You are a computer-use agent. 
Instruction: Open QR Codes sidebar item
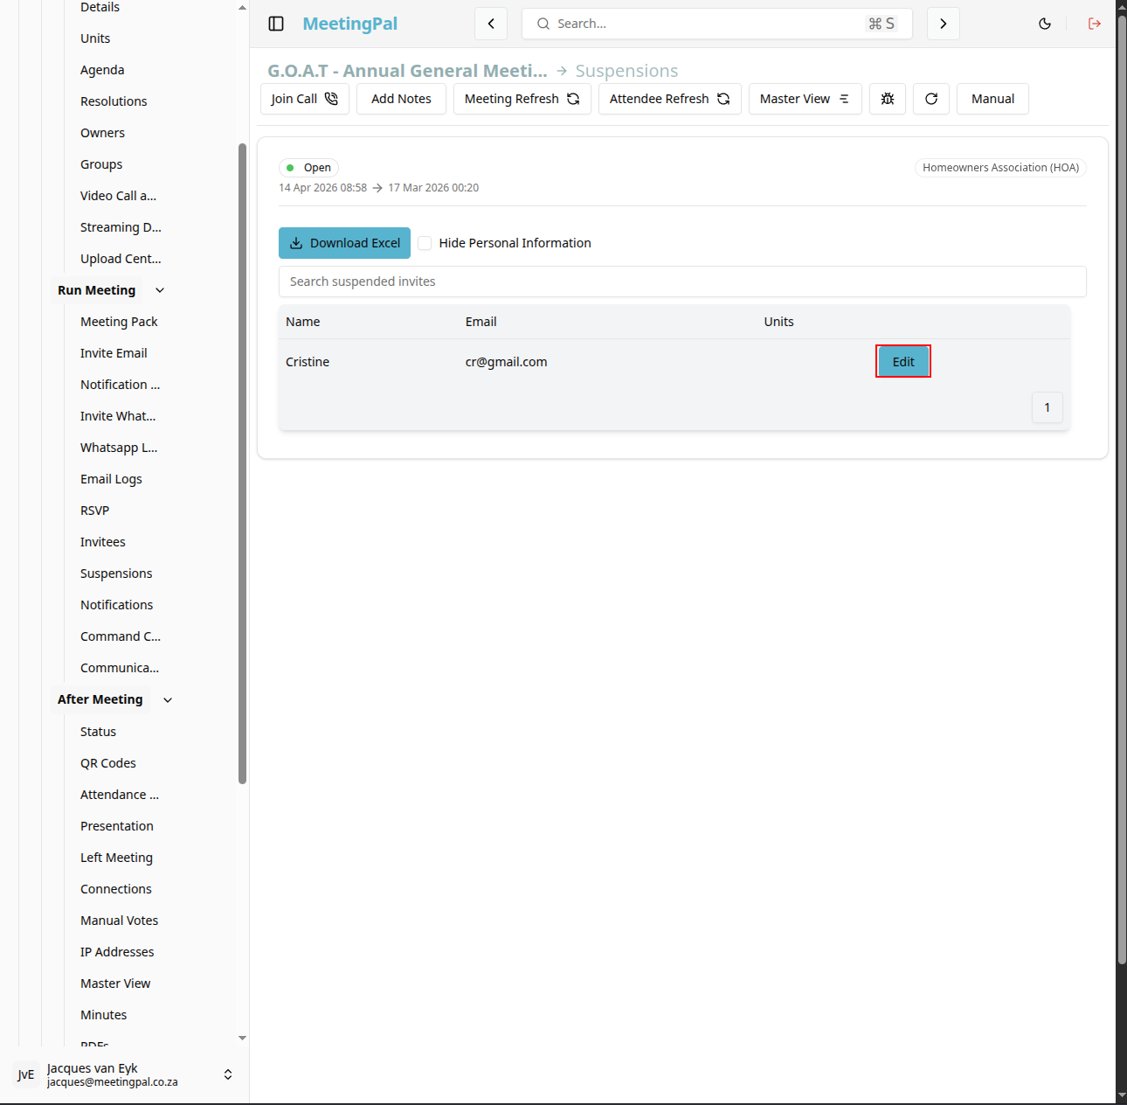108,763
